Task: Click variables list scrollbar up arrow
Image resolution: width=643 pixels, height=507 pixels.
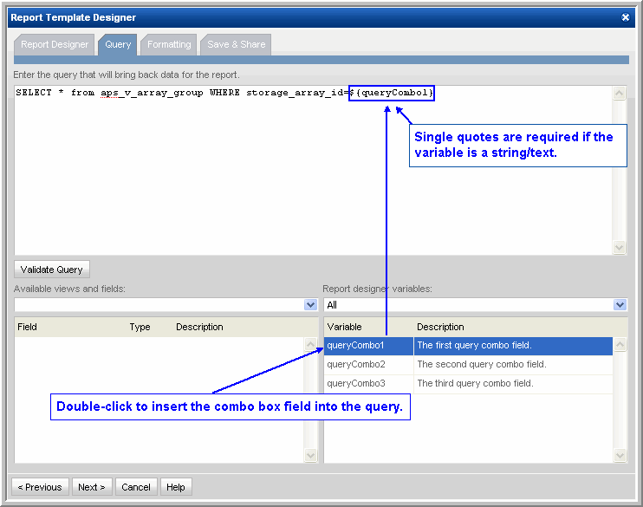Action: click(620, 345)
